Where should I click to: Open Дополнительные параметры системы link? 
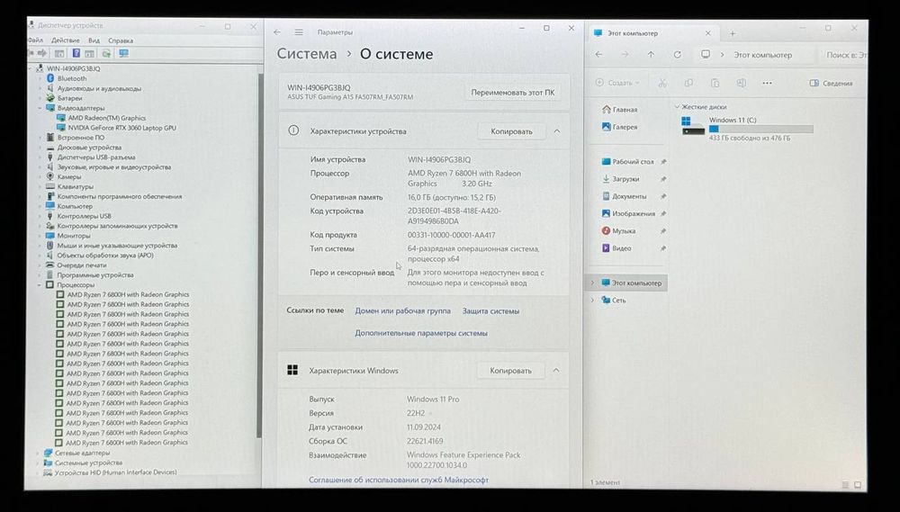tap(420, 333)
